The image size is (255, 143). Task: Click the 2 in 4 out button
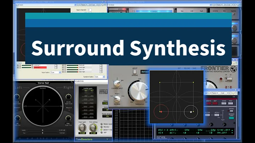92,5
